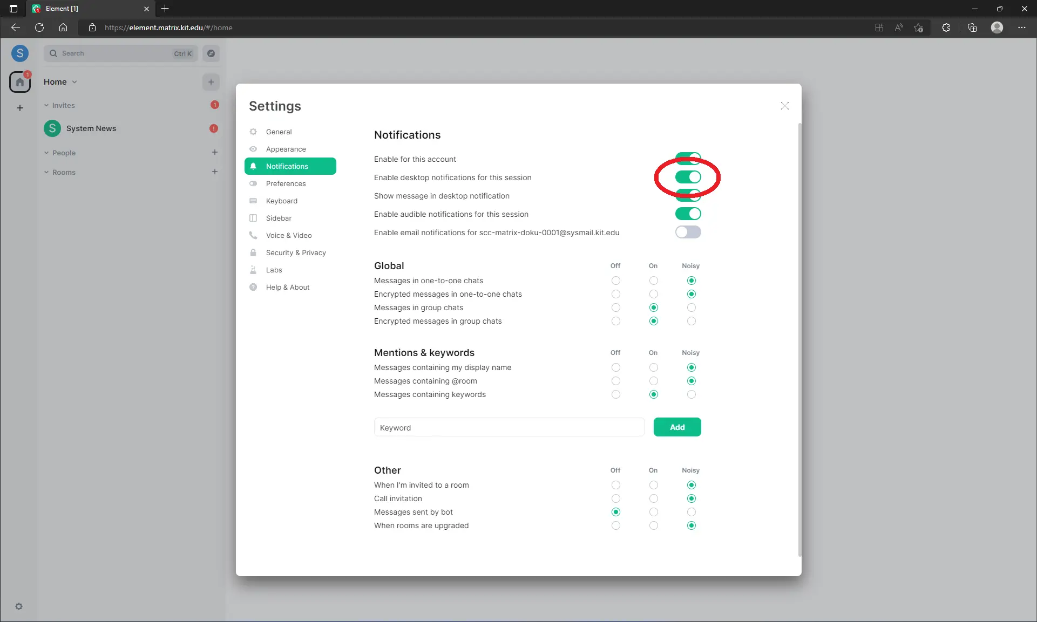Enable email notifications toggle
Screen dimensions: 1037x622
(688, 232)
